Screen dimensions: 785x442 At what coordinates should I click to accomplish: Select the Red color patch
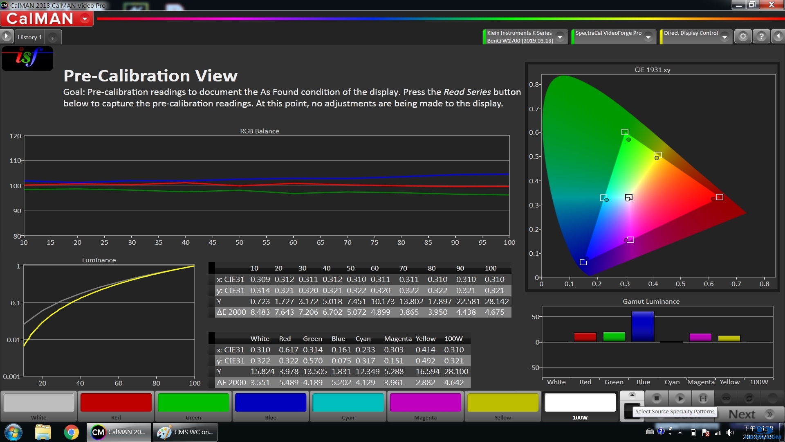(116, 403)
